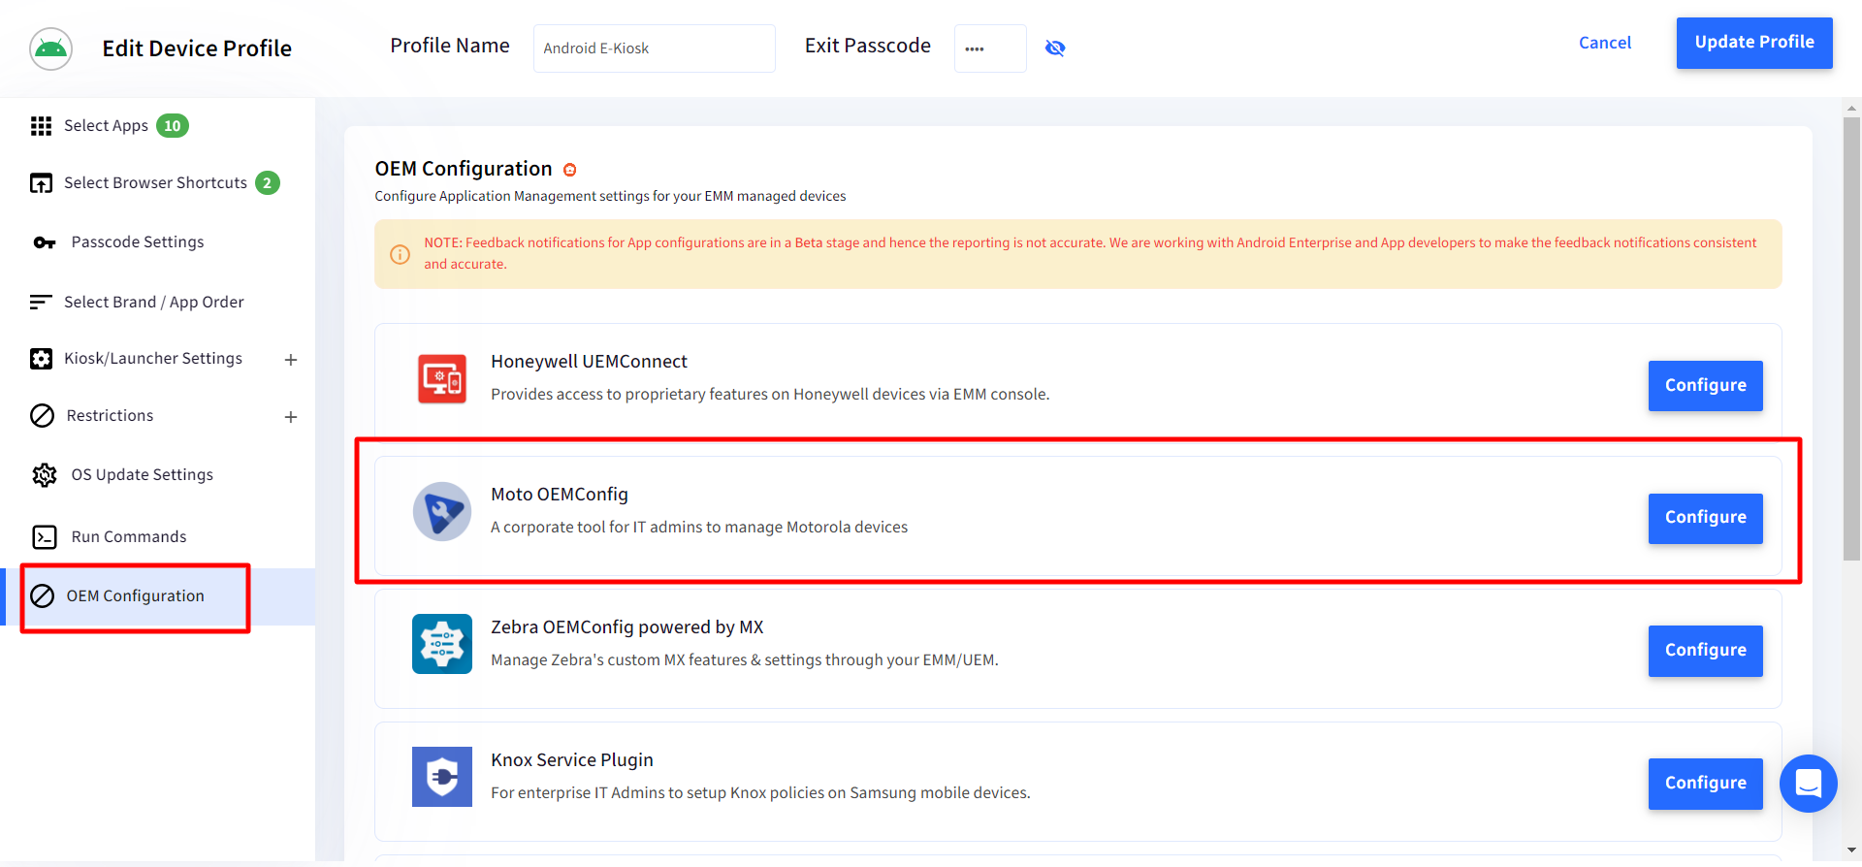
Task: Click the Moto OEMConfig app icon
Action: click(x=442, y=511)
